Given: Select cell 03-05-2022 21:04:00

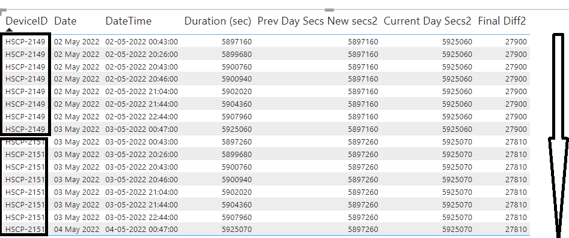Looking at the screenshot, I should (142, 192).
